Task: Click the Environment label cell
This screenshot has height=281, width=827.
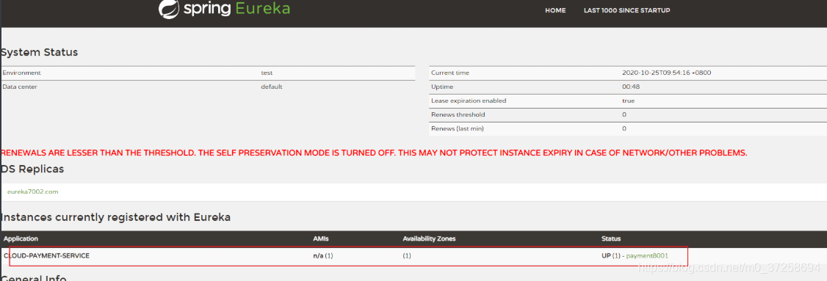Action: tap(21, 73)
